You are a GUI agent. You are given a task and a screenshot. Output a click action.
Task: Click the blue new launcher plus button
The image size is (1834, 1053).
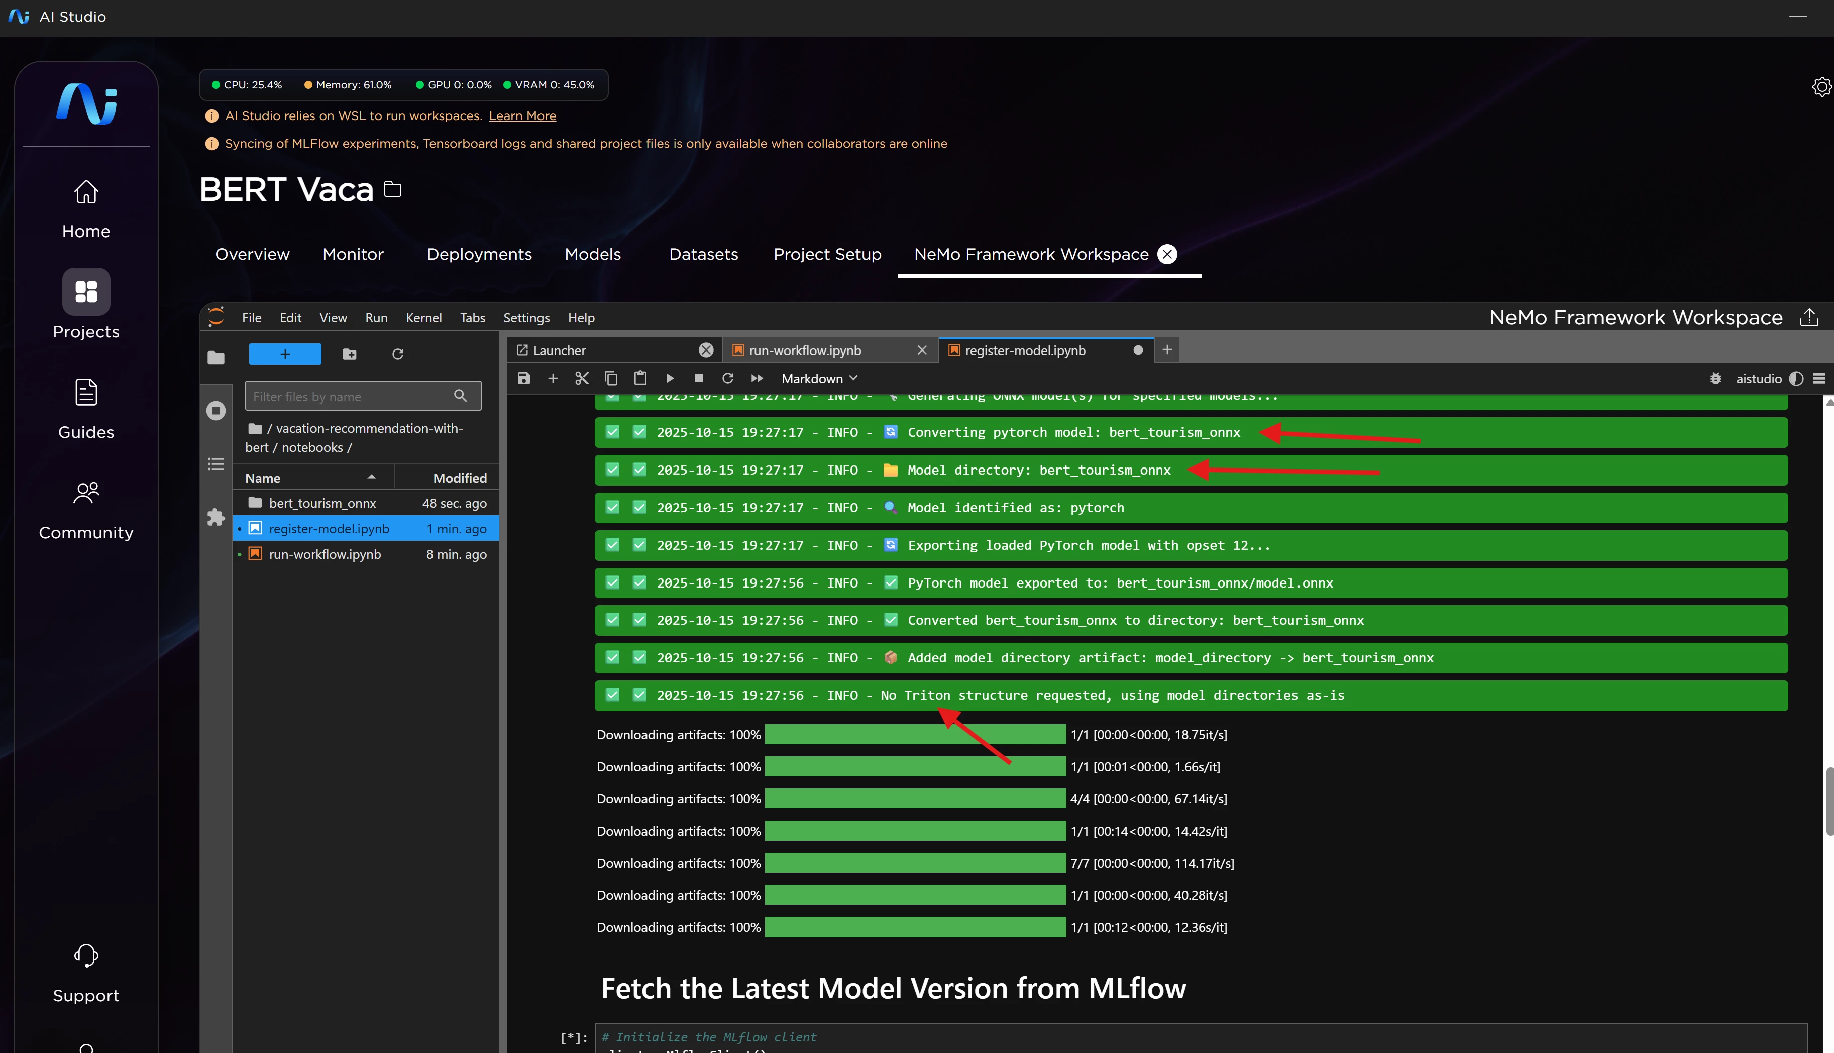[x=285, y=354]
